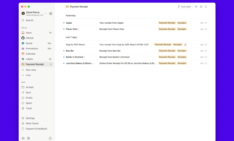Open All Mail folder
The width and height of the screenshot is (234, 141).
37,87
